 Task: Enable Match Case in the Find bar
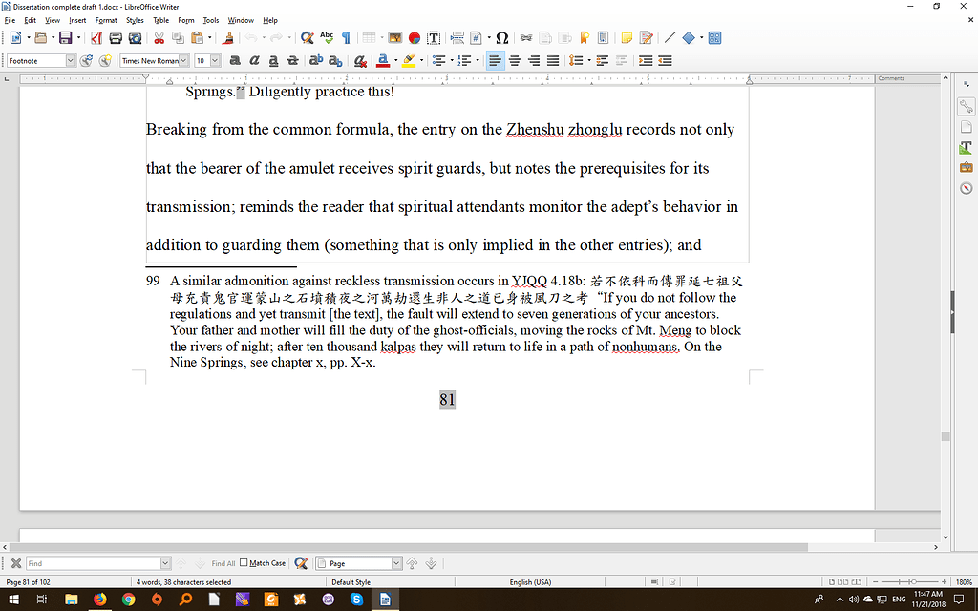click(244, 562)
